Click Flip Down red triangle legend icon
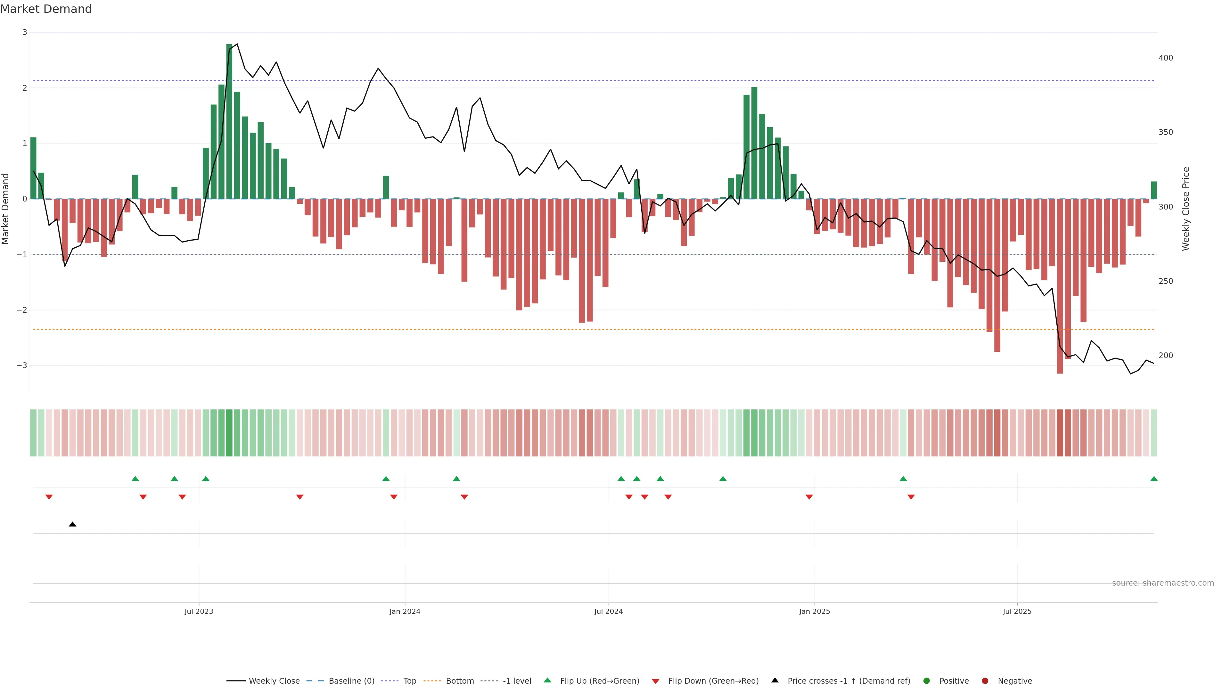The height and width of the screenshot is (692, 1230). 656,681
